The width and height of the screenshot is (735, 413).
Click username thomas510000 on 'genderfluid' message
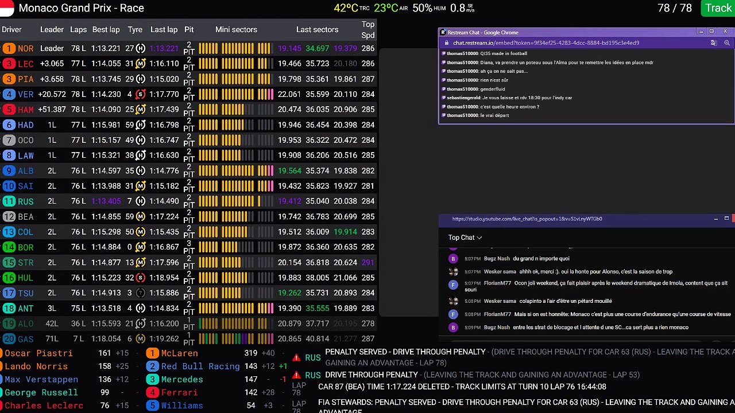pos(462,89)
